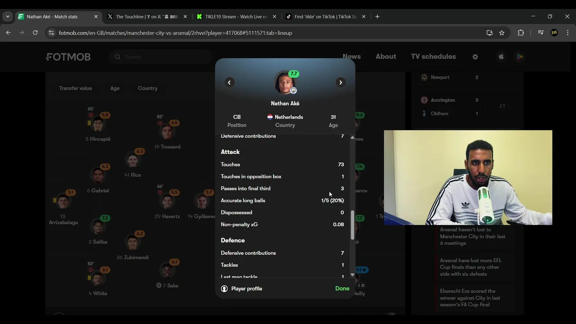Click the Passes into final third row
576x324 pixels.
click(282, 189)
